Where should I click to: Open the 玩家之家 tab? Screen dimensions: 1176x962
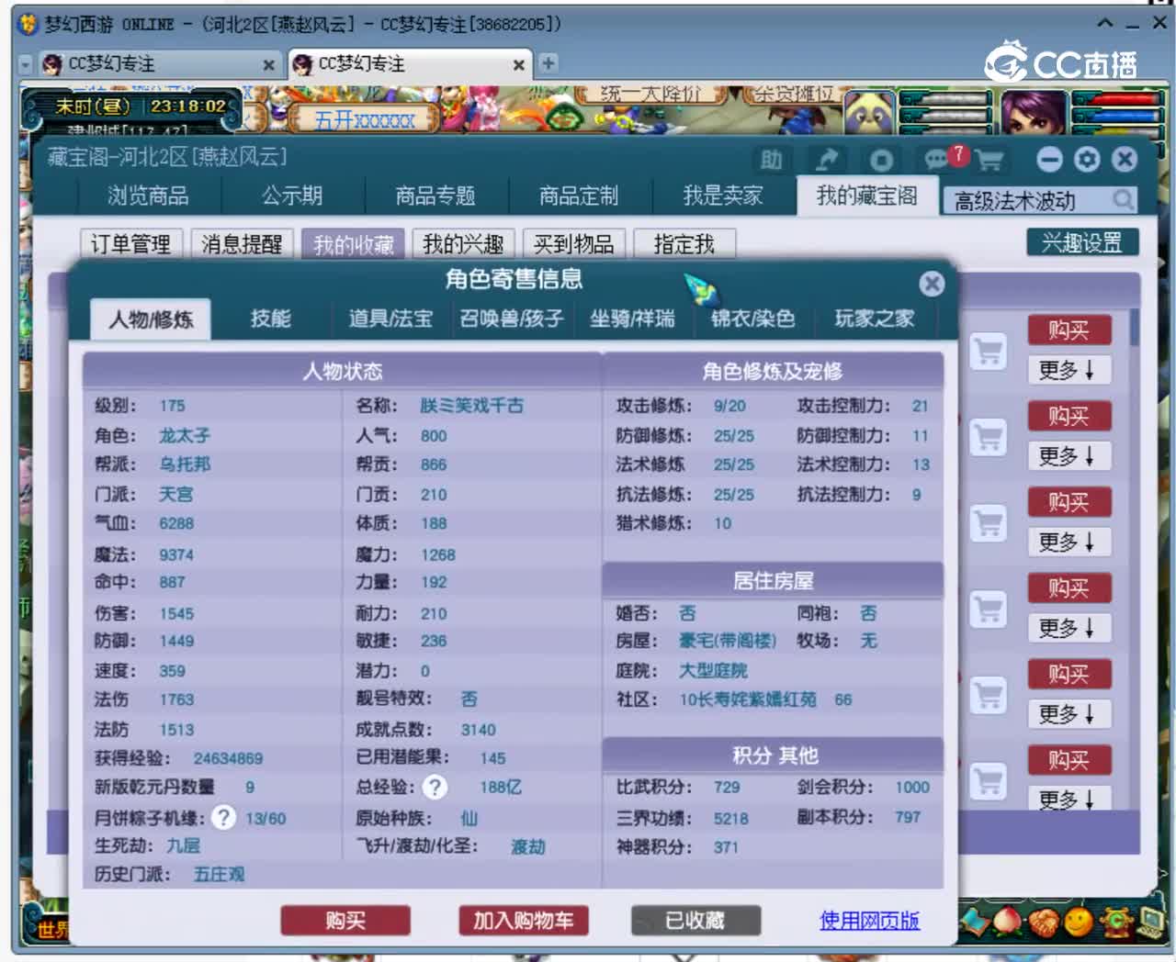click(x=874, y=319)
